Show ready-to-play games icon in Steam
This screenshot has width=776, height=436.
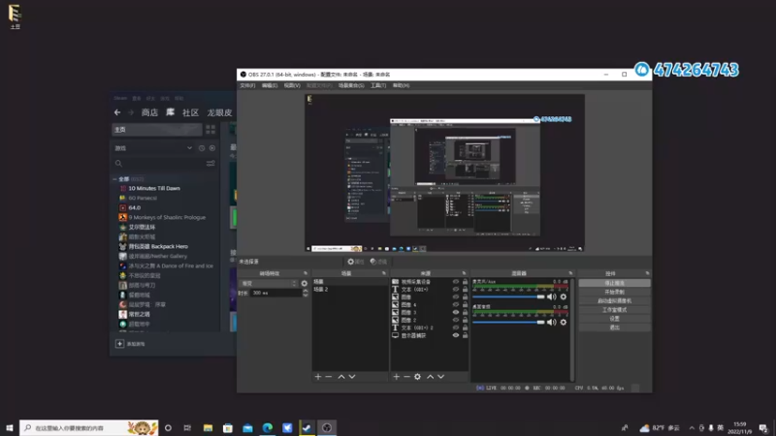click(x=212, y=148)
